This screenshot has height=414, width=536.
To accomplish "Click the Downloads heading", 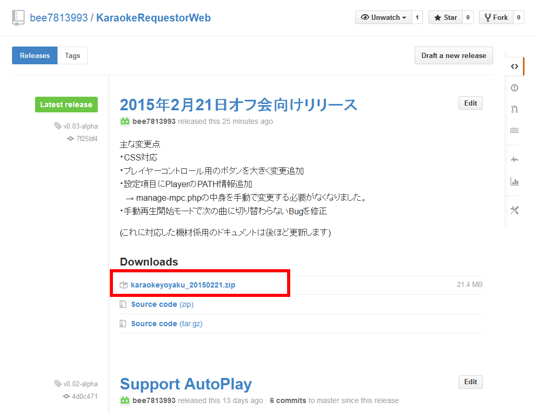I will (x=149, y=262).
